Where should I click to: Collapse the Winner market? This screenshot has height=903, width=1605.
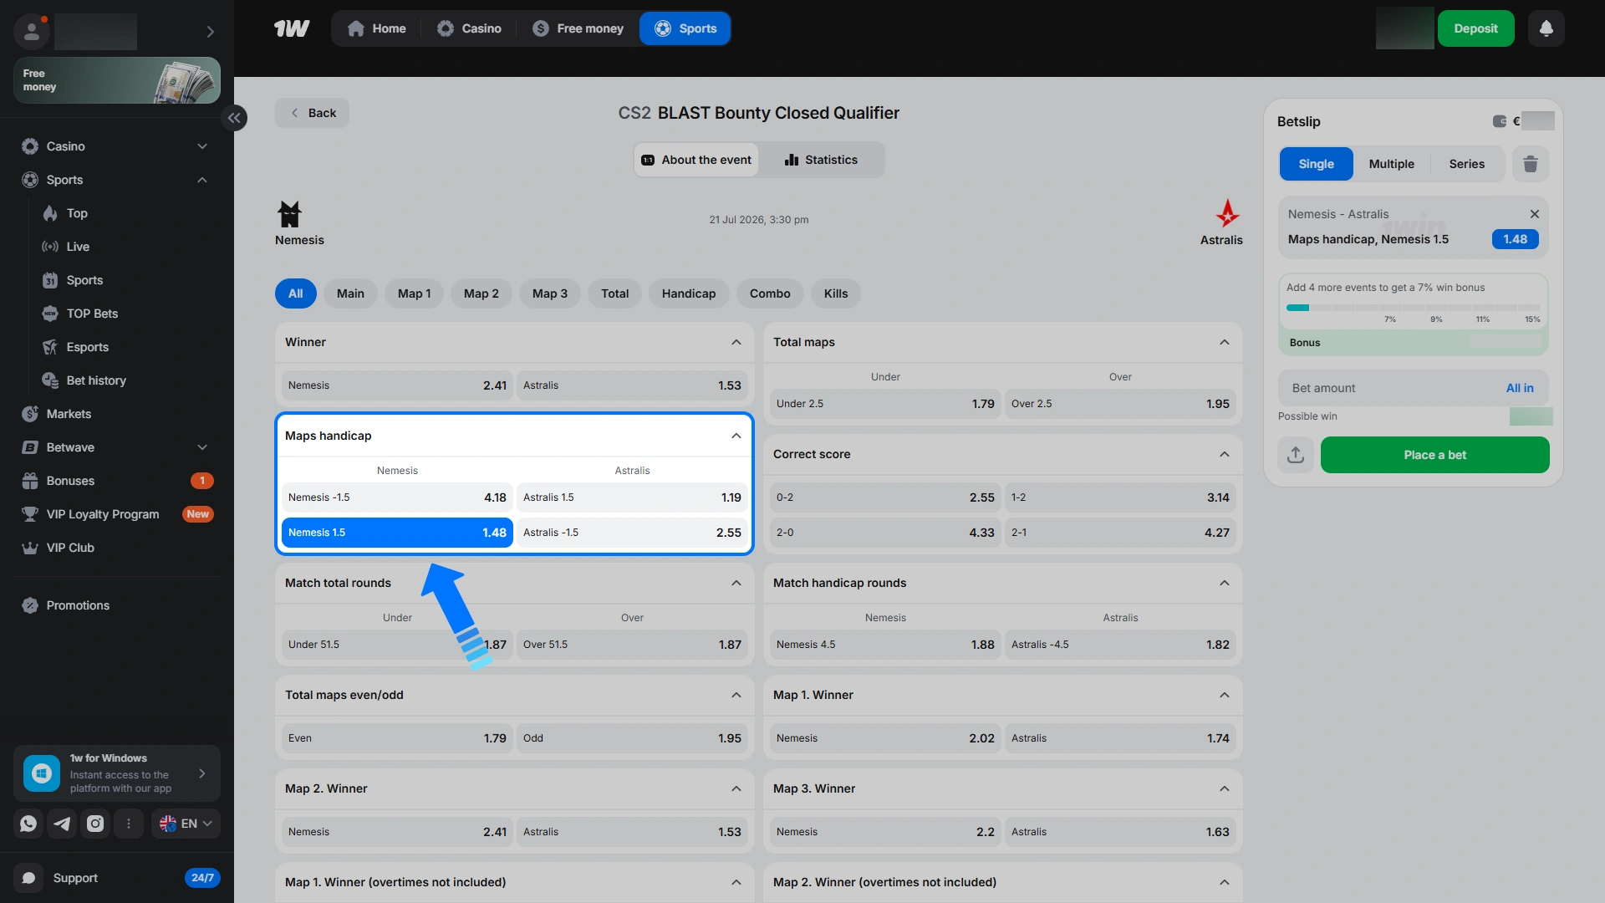[736, 342]
